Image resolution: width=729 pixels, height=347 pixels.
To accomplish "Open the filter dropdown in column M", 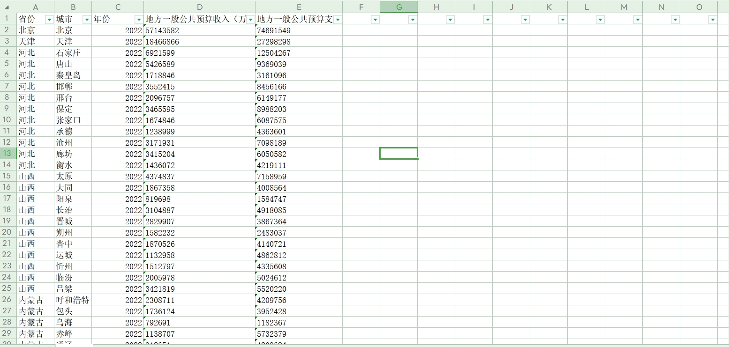I will pos(638,19).
